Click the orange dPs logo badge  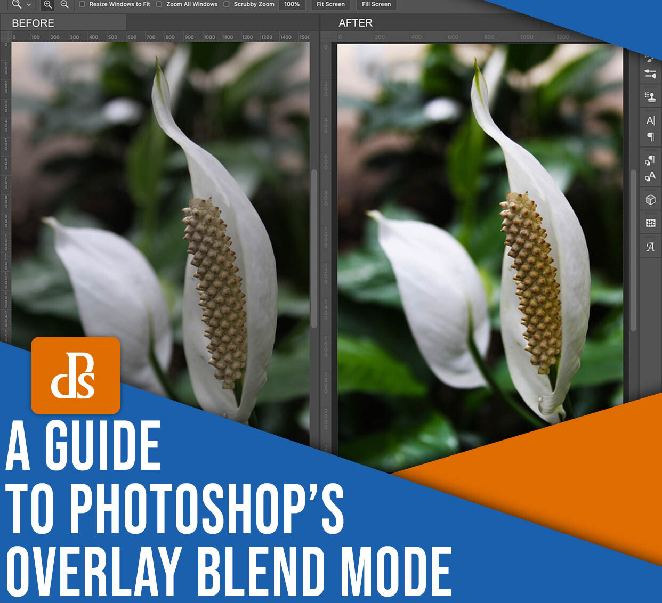click(x=76, y=374)
